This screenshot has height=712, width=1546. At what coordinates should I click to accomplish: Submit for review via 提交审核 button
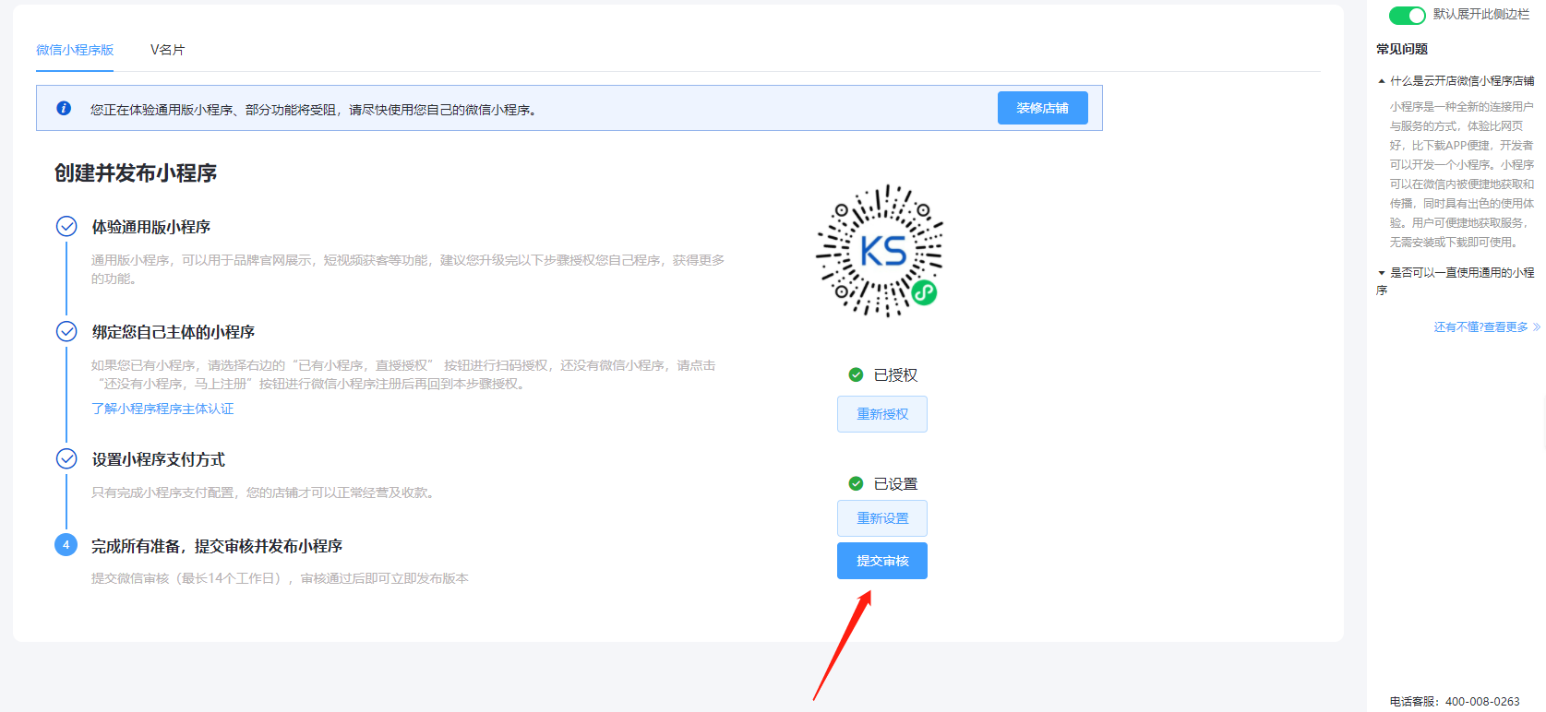pyautogui.click(x=881, y=561)
